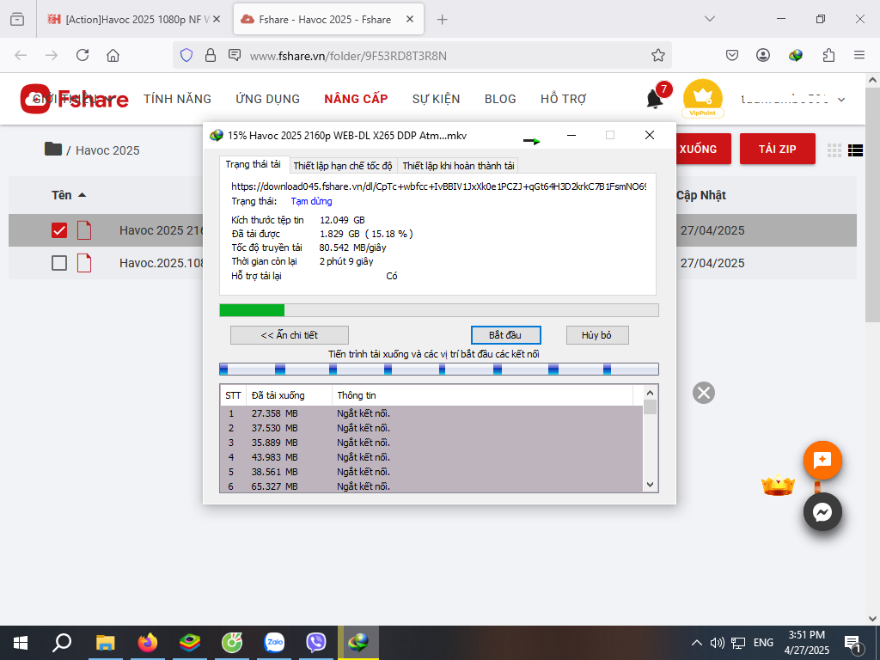
Task: Open ỨNG DỤNG menu on Fshare
Action: [268, 99]
